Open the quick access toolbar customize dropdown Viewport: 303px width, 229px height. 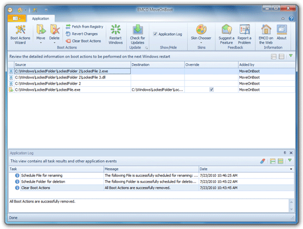(46, 10)
